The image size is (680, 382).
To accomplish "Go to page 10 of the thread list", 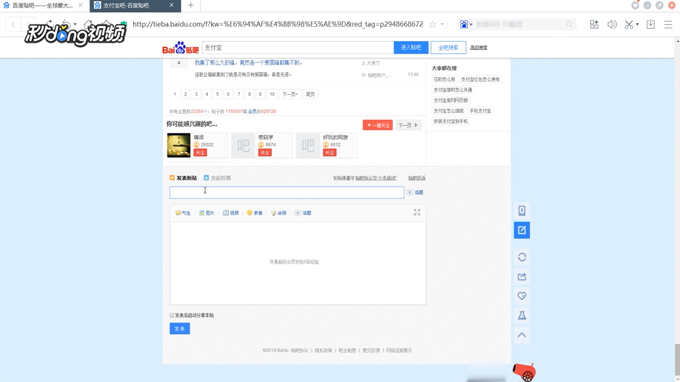I will pos(272,94).
